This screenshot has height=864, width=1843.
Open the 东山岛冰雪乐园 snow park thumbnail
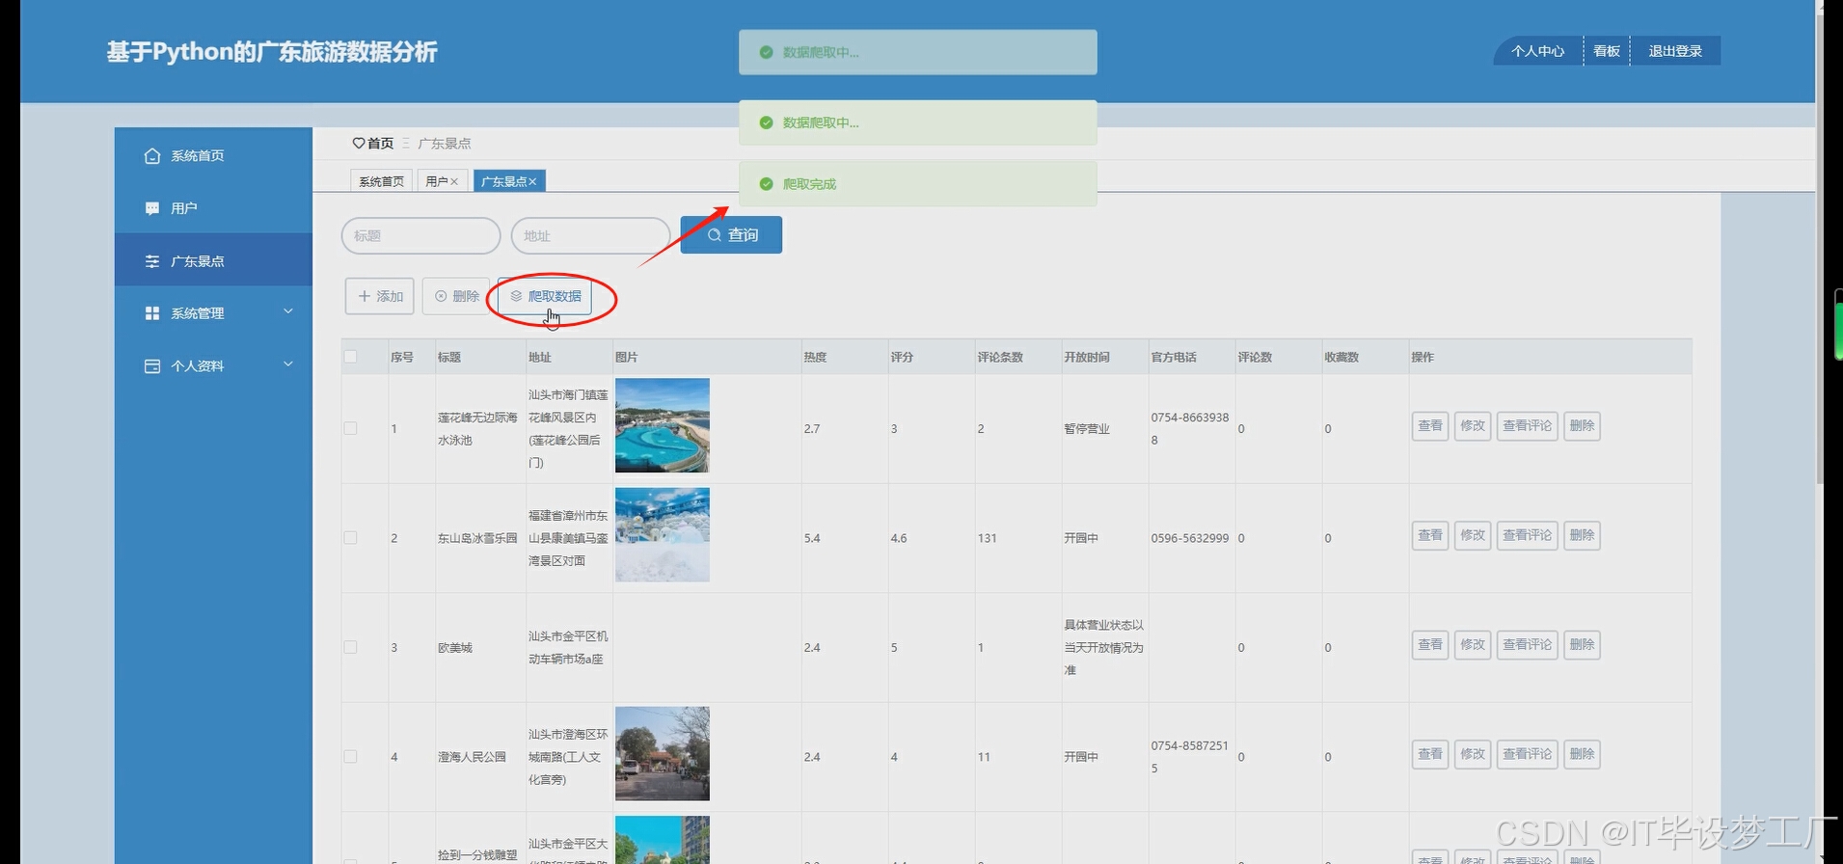click(x=663, y=535)
